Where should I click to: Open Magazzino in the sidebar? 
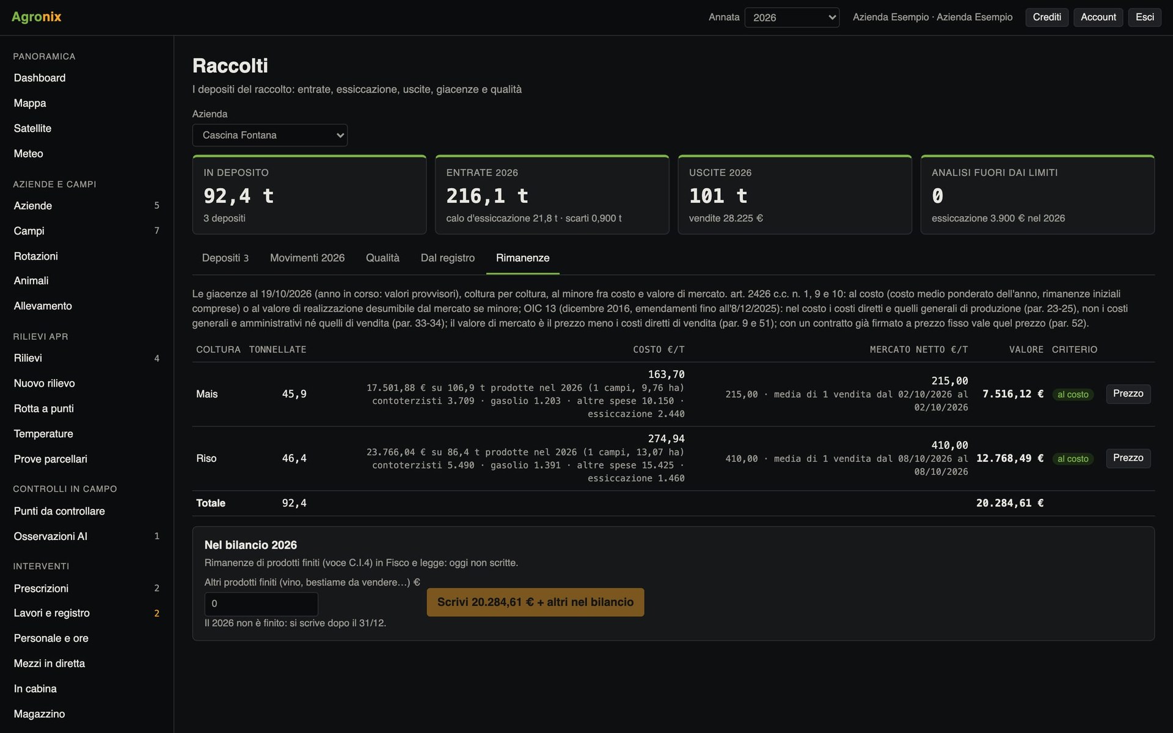tap(87, 714)
